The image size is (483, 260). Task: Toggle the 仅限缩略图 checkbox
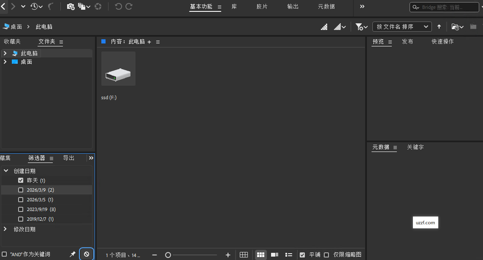[x=326, y=255]
